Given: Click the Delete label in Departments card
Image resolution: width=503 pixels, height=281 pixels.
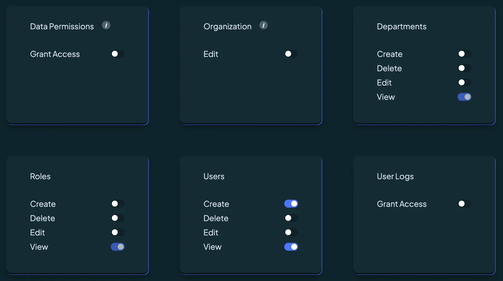Looking at the screenshot, I should [x=390, y=68].
